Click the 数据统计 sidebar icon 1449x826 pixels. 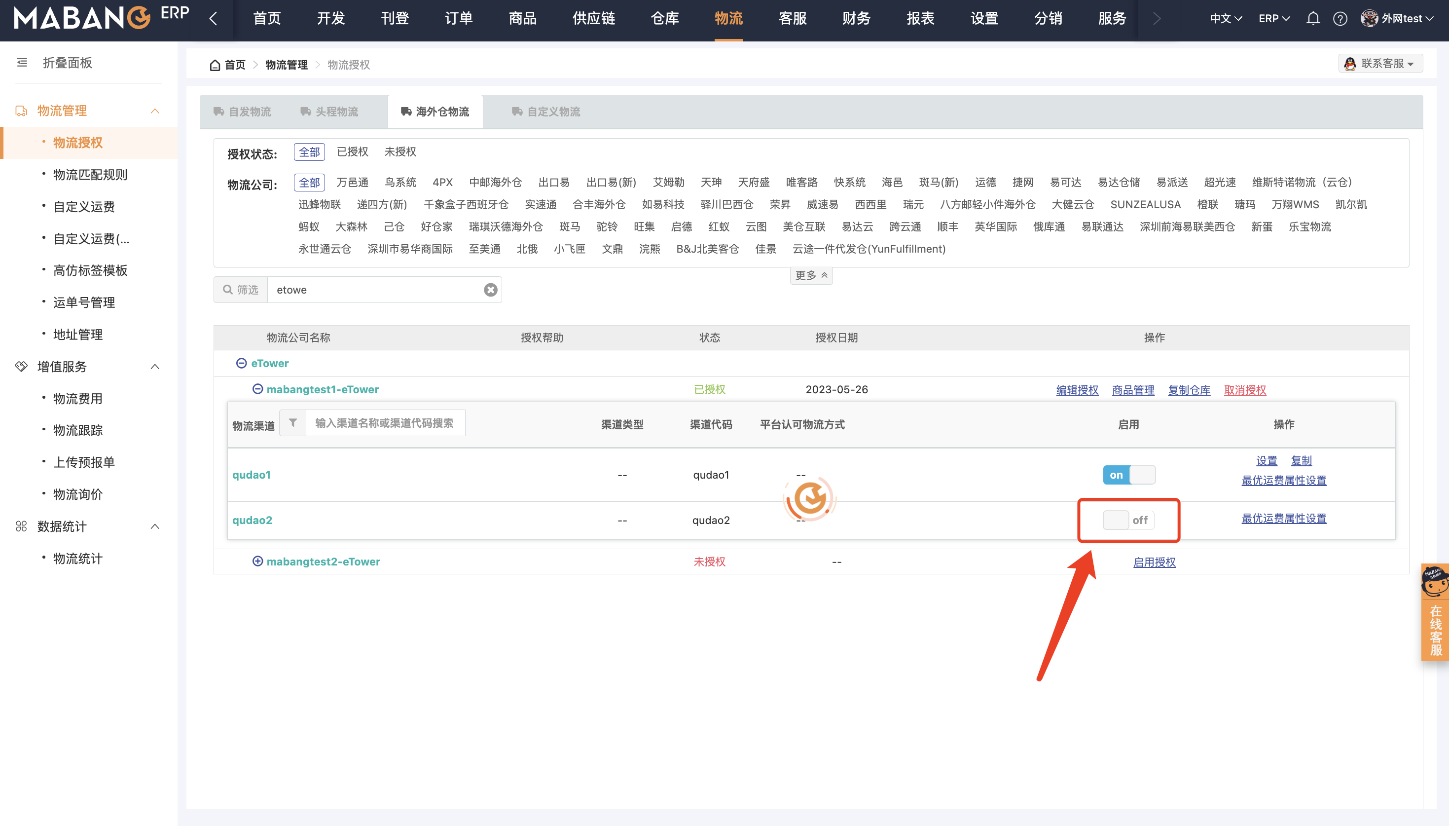pos(22,526)
